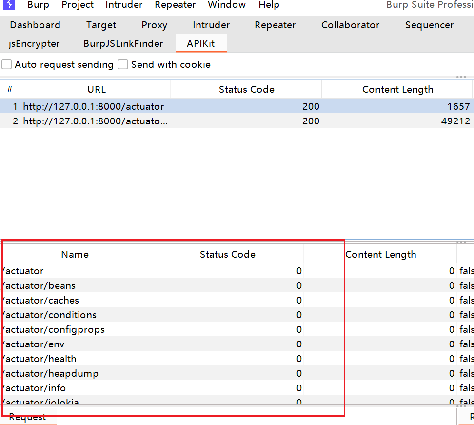Select the /actuator row in lower table
Screen dimensions: 474x425
(237, 271)
